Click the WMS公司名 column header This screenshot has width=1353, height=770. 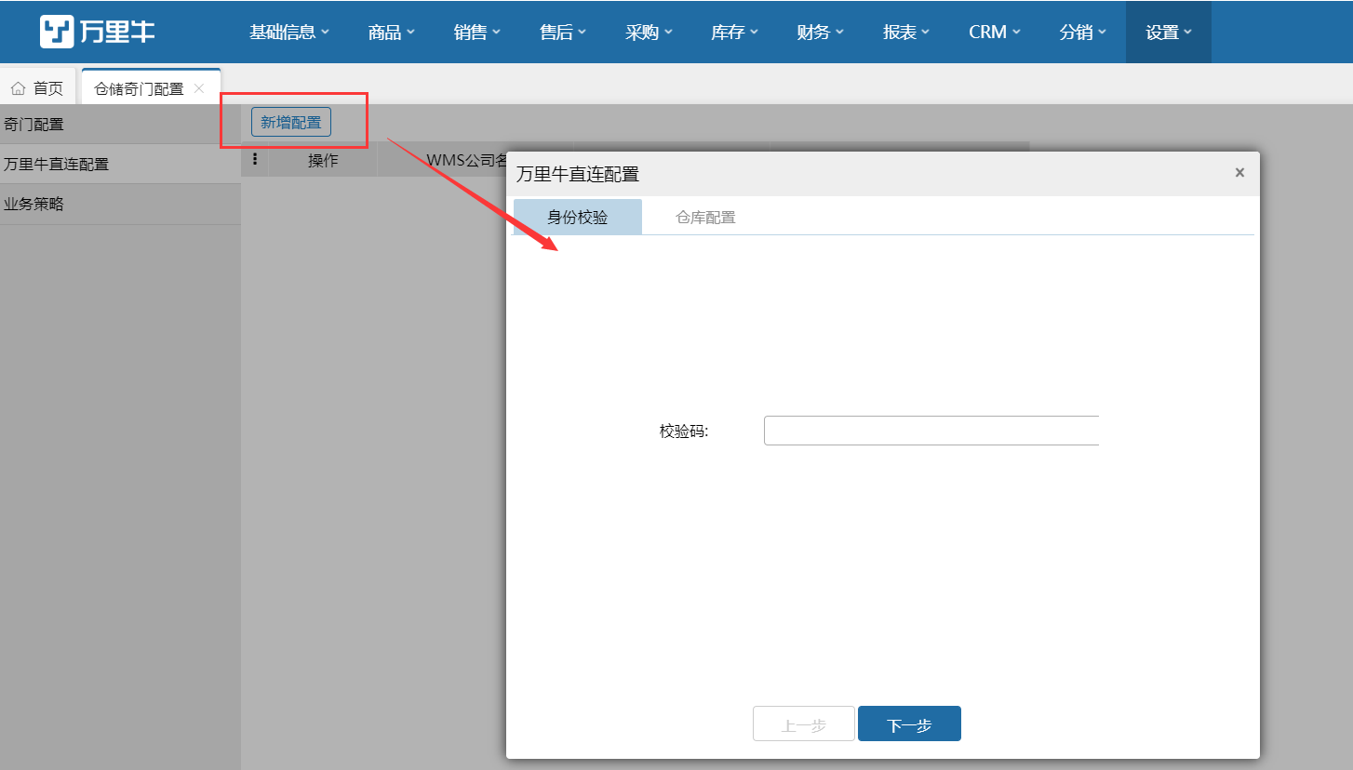[x=466, y=159]
